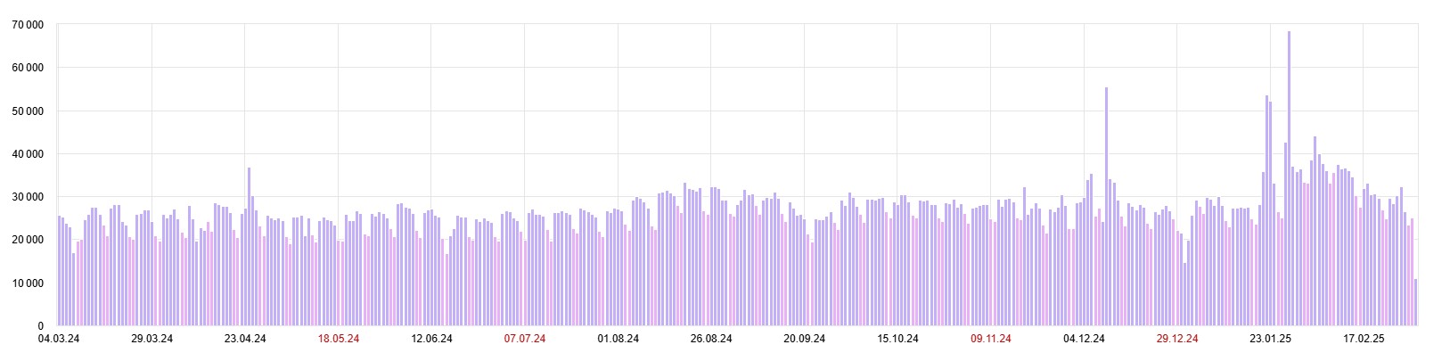The image size is (1450, 361).
Task: Click x-axis date label 15.10.24
Action: [x=897, y=339]
